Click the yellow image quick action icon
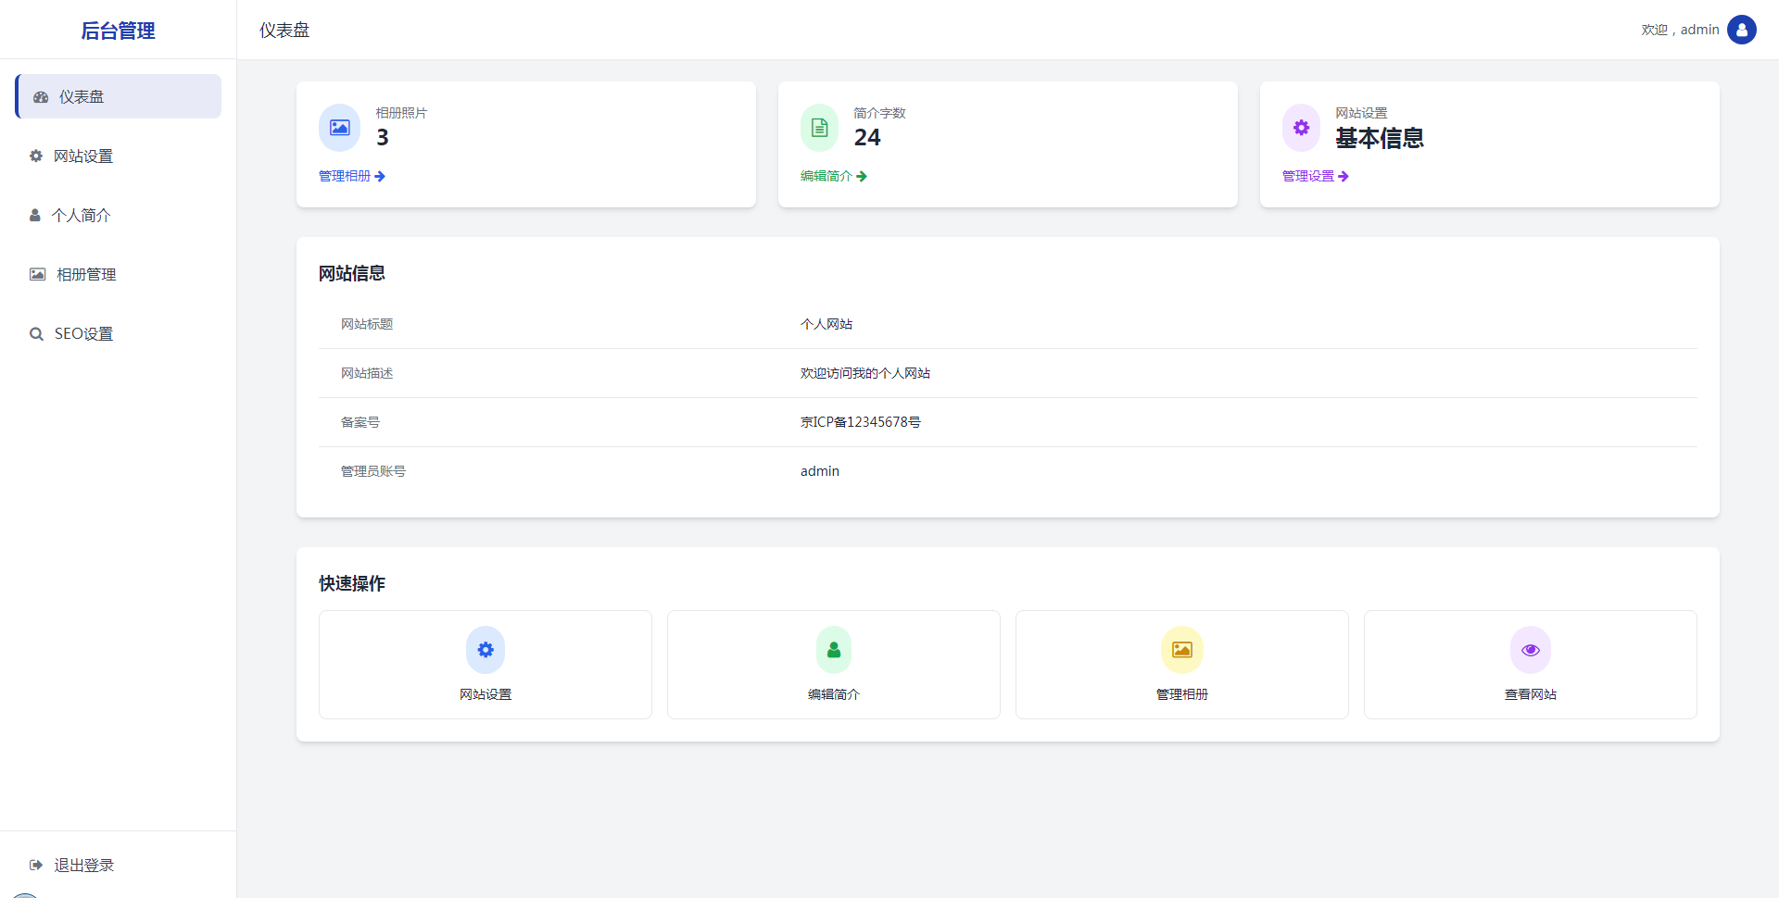1779x898 pixels. [x=1182, y=650]
